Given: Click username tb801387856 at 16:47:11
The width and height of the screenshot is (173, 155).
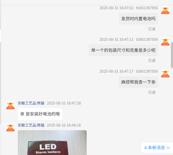Looking at the screenshot, I should (x=147, y=40).
